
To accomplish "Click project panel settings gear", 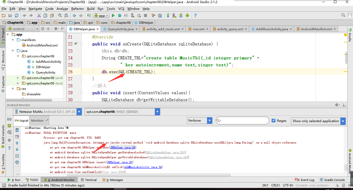I will click(x=55, y=29).
